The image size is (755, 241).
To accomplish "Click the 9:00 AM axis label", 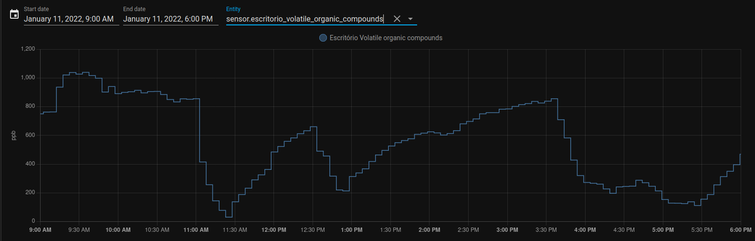I will pos(40,230).
